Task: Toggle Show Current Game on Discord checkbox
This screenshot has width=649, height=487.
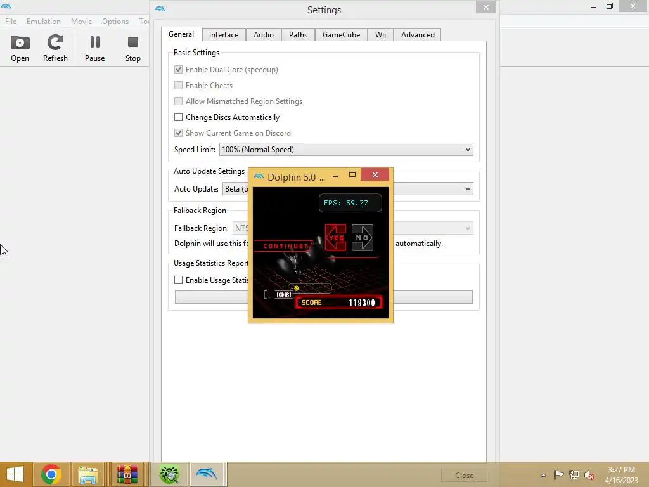Action: (178, 133)
